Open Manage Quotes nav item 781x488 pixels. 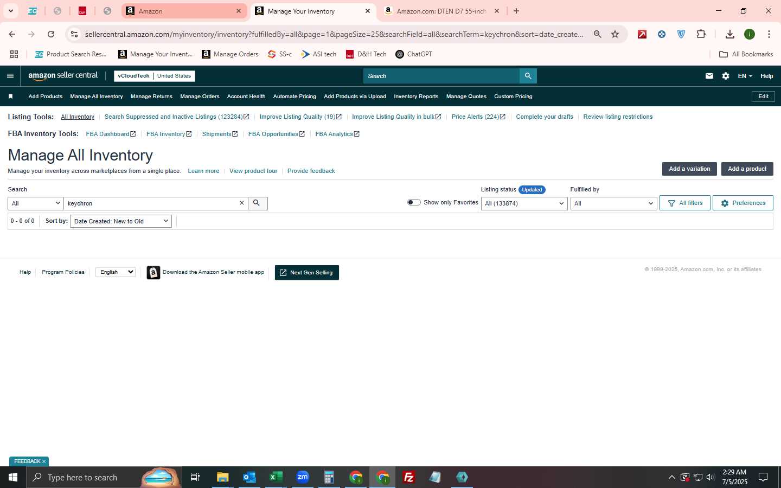[466, 97]
